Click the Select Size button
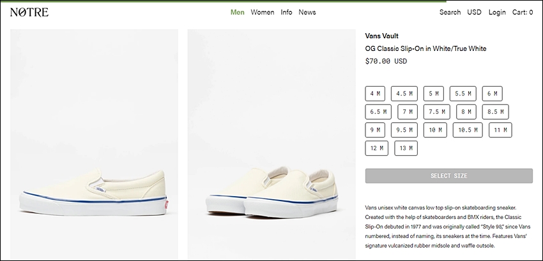 449,176
